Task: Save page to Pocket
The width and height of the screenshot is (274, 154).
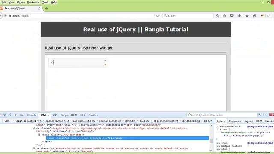Action: click(x=232, y=16)
